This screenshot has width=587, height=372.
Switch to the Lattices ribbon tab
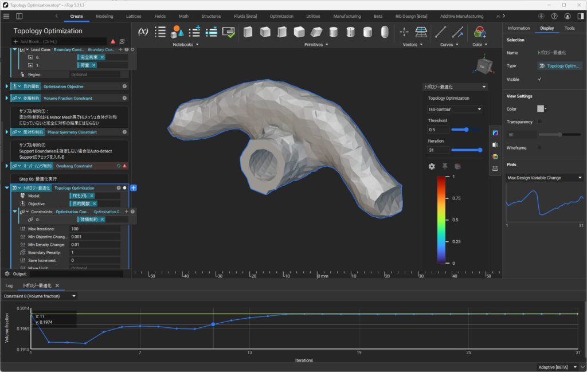(x=132, y=16)
